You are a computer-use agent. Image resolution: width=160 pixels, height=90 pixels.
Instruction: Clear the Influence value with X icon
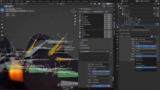tap(109, 86)
